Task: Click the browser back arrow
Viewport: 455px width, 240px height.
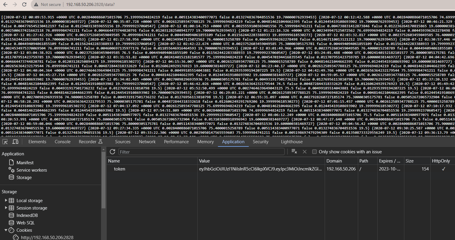Action: coord(5,4)
